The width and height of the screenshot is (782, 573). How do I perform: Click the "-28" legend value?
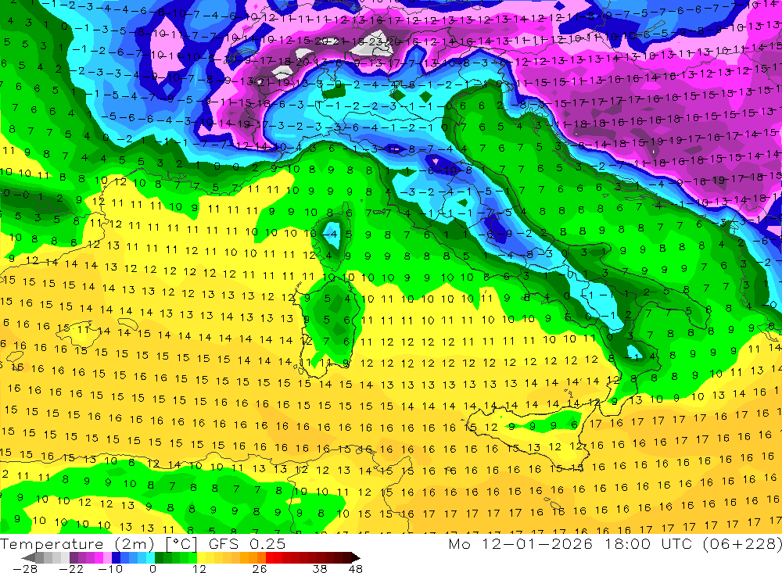(25, 568)
